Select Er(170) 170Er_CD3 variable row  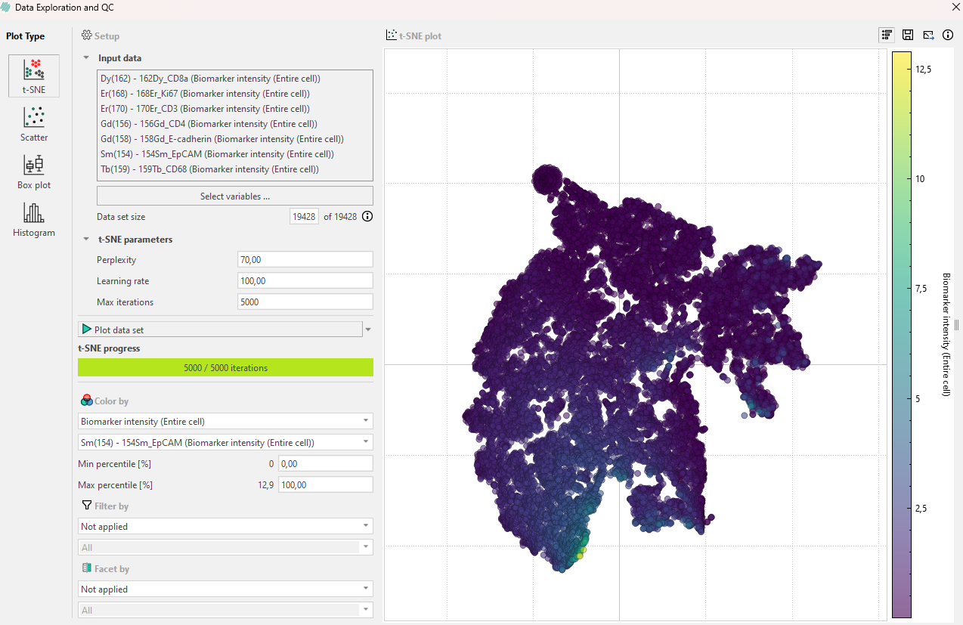pyautogui.click(x=235, y=109)
